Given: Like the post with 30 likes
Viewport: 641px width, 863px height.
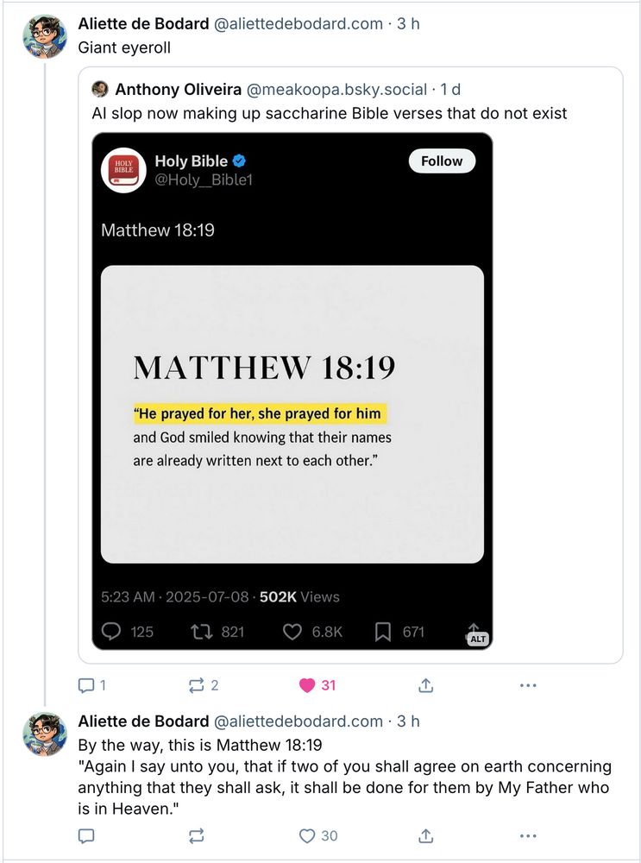Looking at the screenshot, I should tap(307, 835).
